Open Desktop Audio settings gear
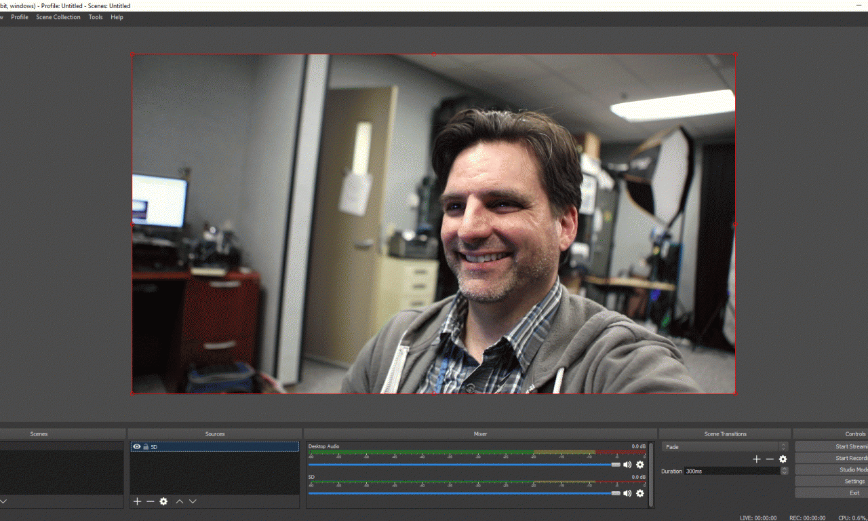 tap(639, 465)
